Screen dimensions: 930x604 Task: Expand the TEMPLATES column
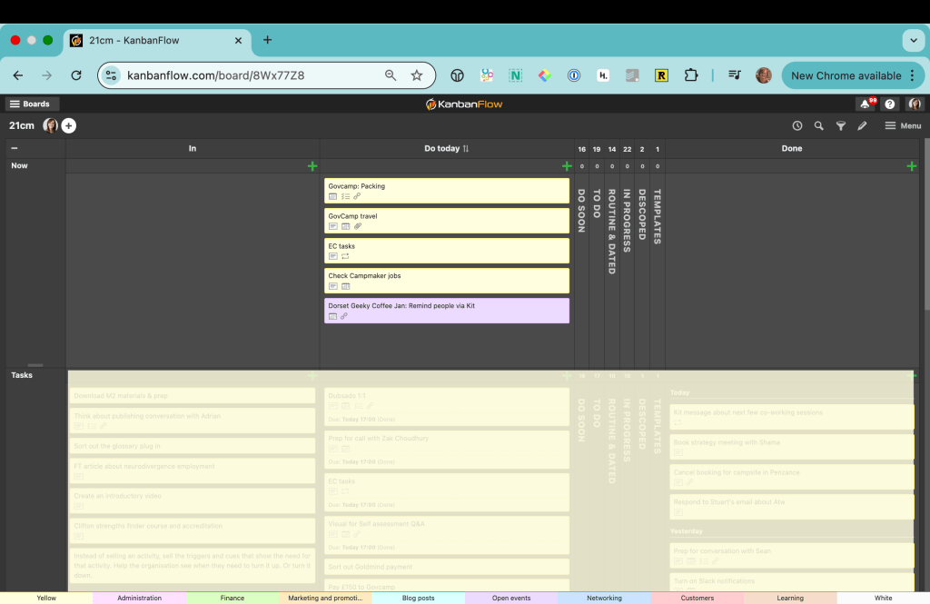(x=657, y=218)
